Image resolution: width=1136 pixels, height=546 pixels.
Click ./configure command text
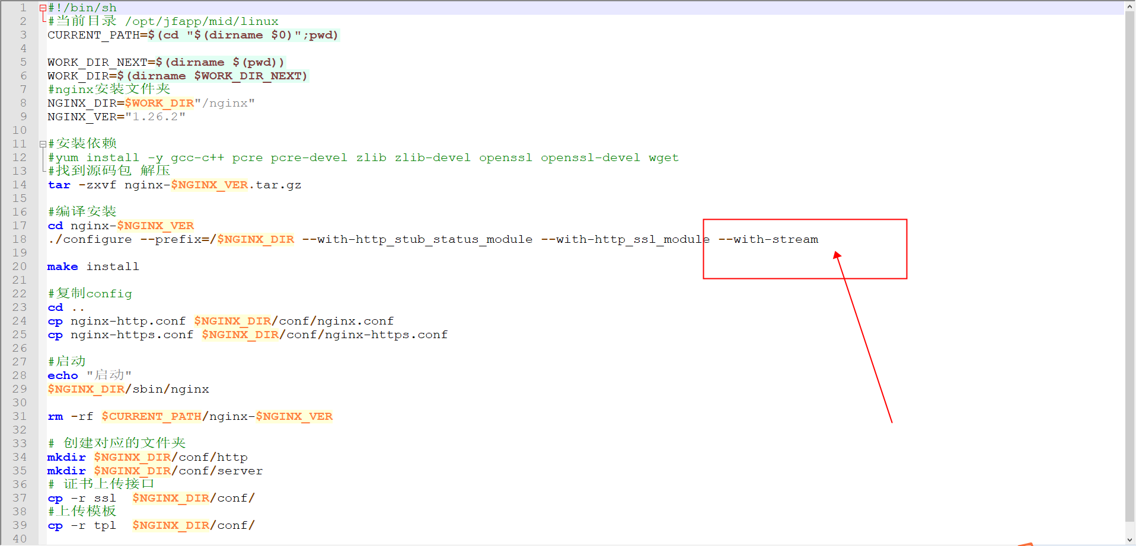pos(90,239)
